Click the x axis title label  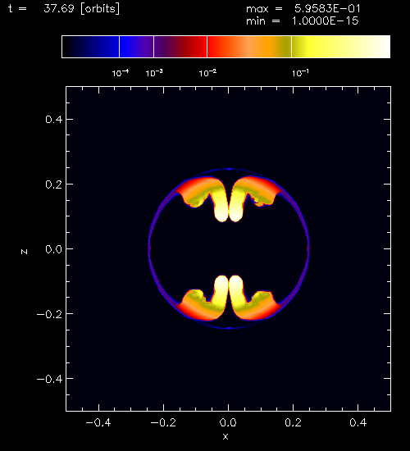click(225, 436)
